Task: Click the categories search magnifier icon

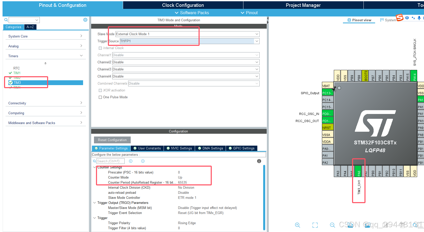Action: tap(6, 20)
